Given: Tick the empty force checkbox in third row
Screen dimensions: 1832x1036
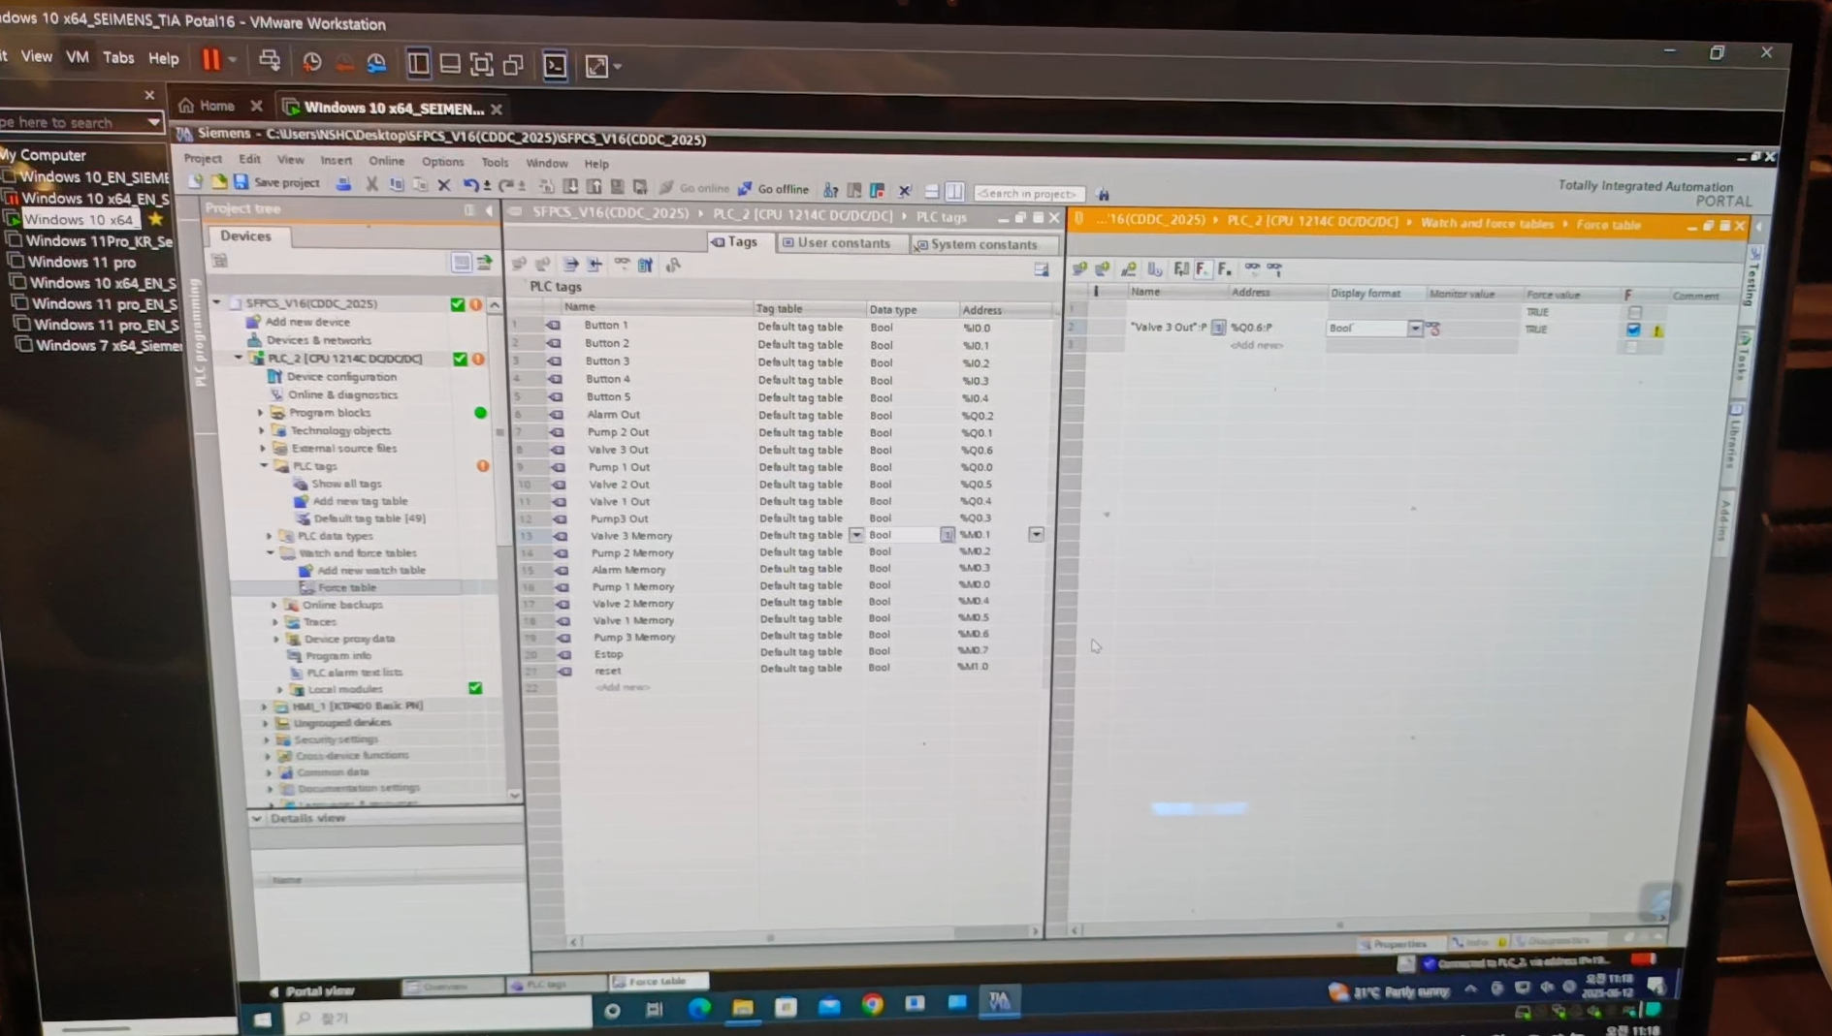Looking at the screenshot, I should 1631,347.
